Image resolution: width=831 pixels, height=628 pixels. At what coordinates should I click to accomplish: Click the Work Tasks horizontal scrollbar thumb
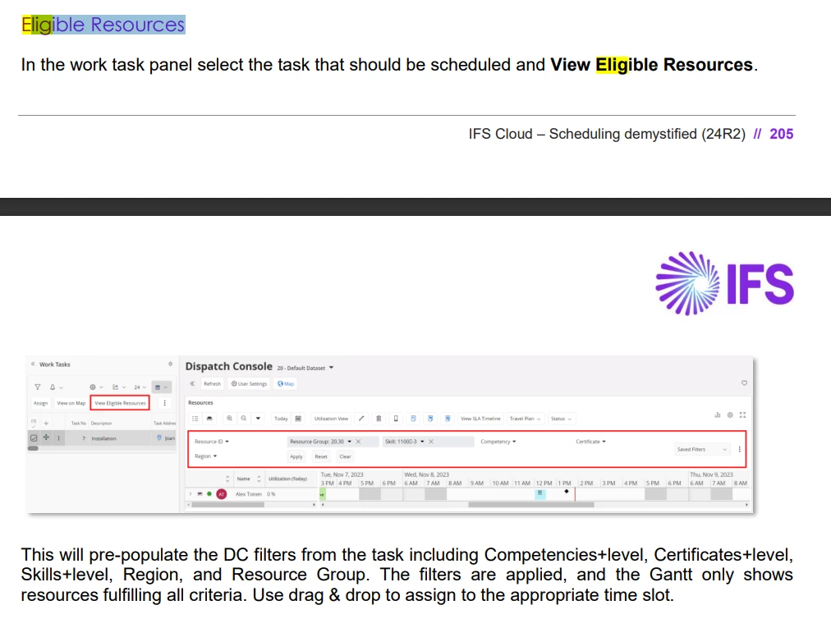(x=33, y=448)
